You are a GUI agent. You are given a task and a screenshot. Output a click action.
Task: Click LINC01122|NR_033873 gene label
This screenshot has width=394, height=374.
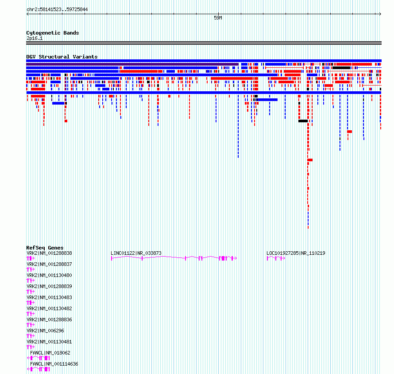136,253
